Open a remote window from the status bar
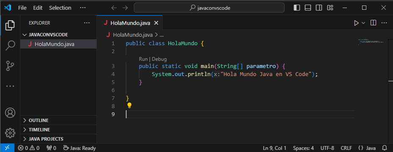This screenshot has width=393, height=152. [8, 148]
